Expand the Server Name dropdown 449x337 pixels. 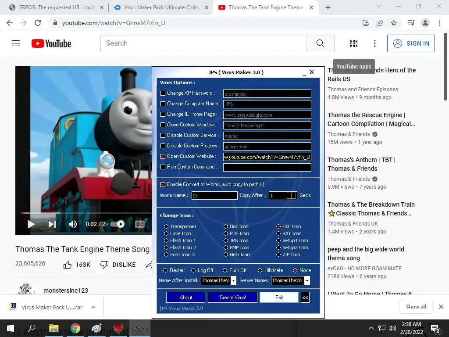click(307, 280)
